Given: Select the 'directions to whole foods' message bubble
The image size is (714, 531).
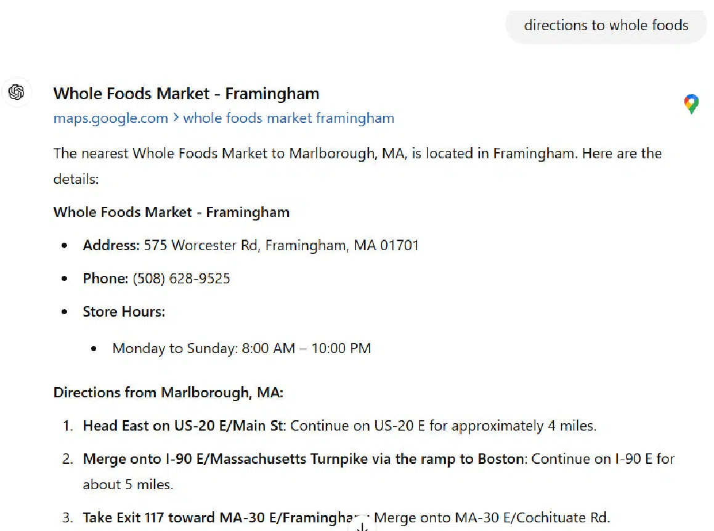Looking at the screenshot, I should point(606,25).
